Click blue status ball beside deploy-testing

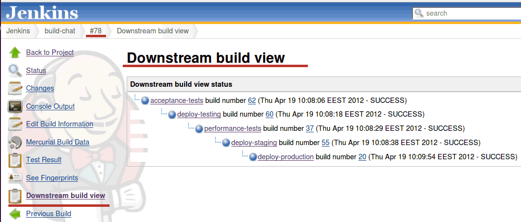[x=172, y=115]
